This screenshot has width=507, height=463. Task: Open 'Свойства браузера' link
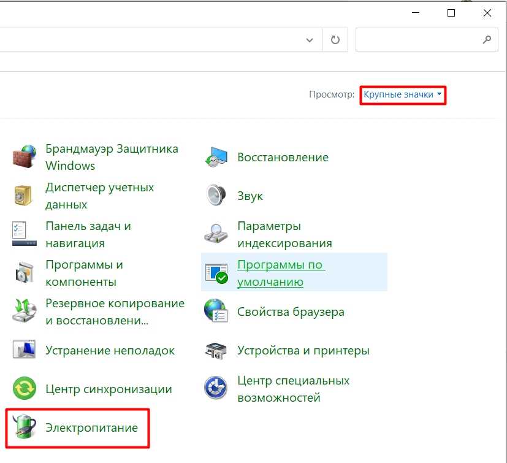291,312
